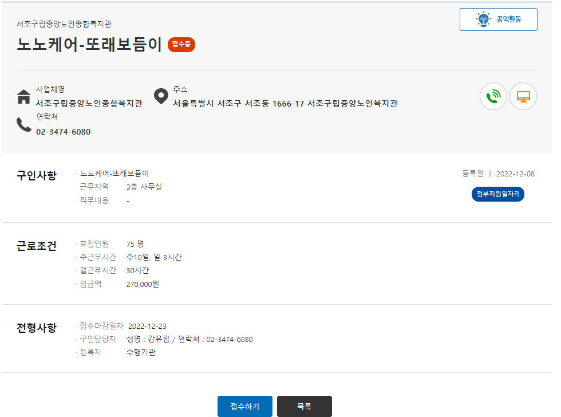Image resolution: width=561 pixels, height=417 pixels.
Task: Open the 목록 list button
Action: [x=304, y=406]
